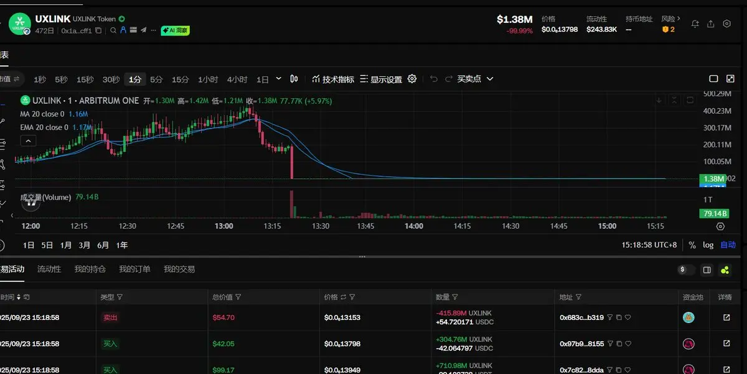Open price axis settings gear
The height and width of the screenshot is (374, 747).
click(x=720, y=226)
